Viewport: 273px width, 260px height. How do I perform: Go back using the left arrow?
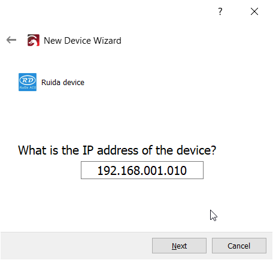tap(11, 40)
